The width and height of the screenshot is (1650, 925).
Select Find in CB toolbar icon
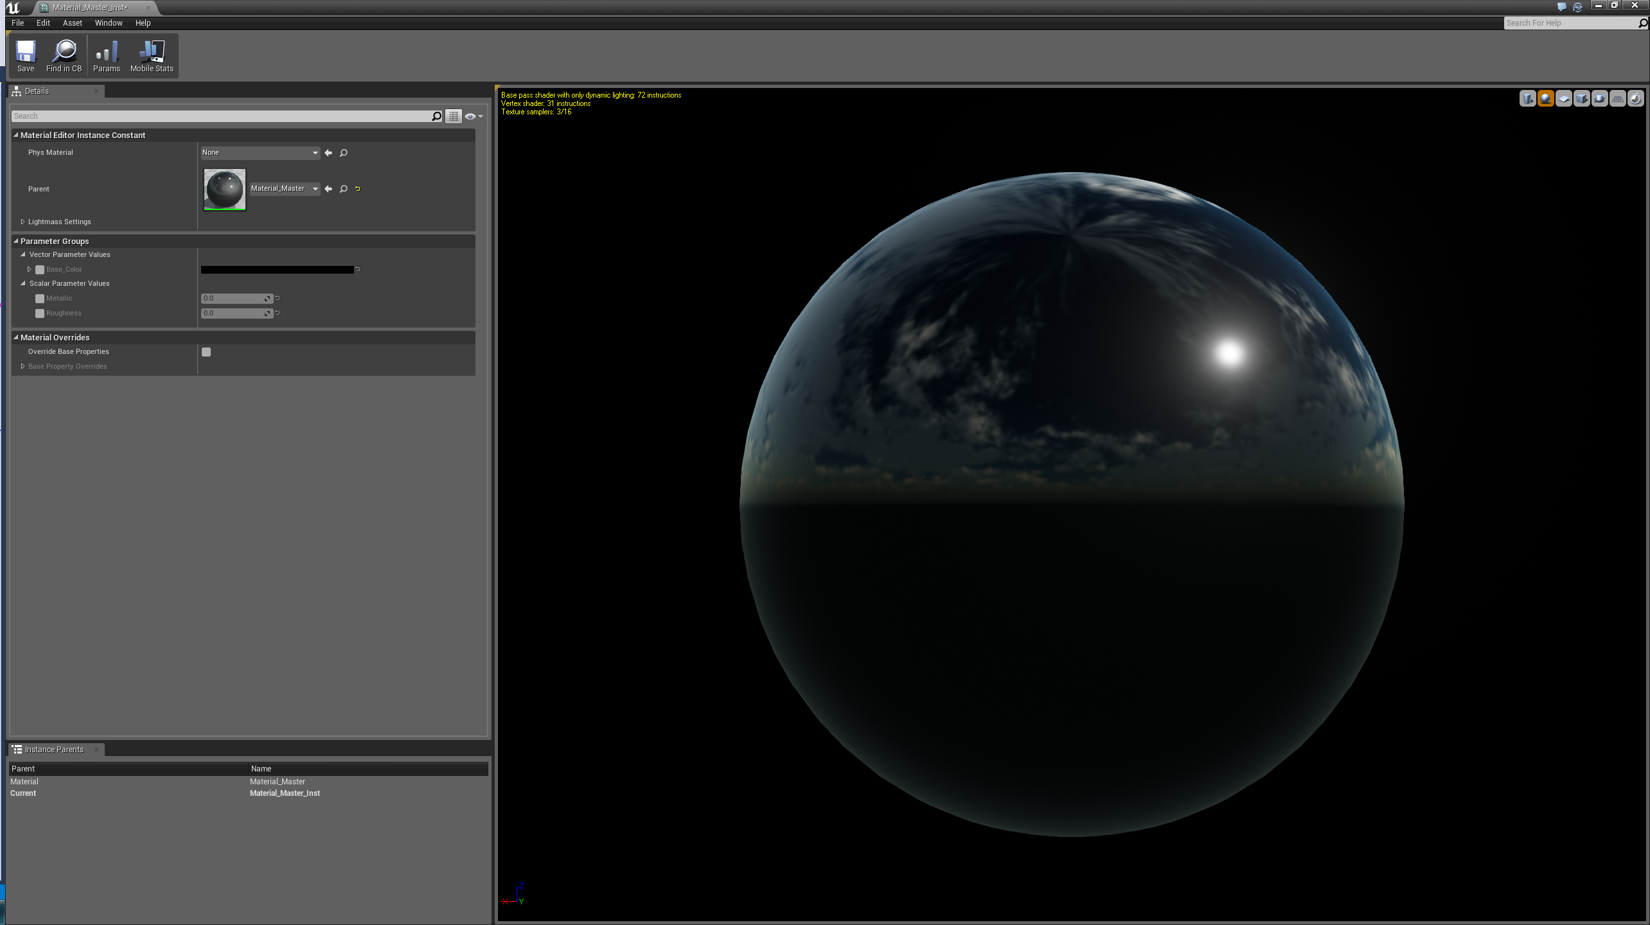coord(64,55)
